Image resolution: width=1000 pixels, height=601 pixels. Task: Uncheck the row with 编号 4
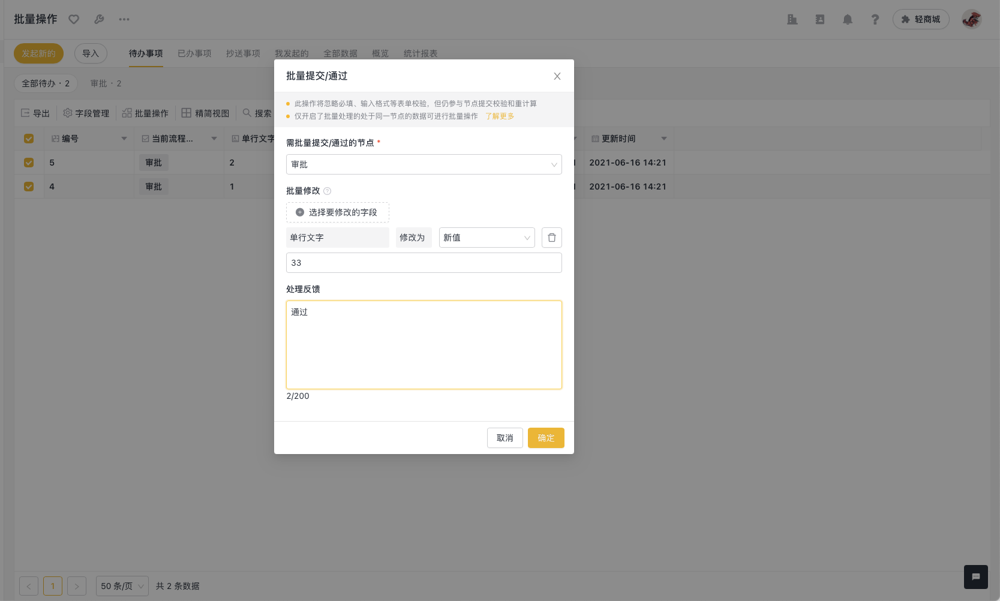pos(29,187)
